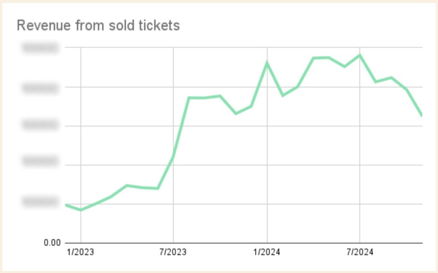
Task: Click the line's highest peak at 7/2024
Action: pyautogui.click(x=360, y=55)
